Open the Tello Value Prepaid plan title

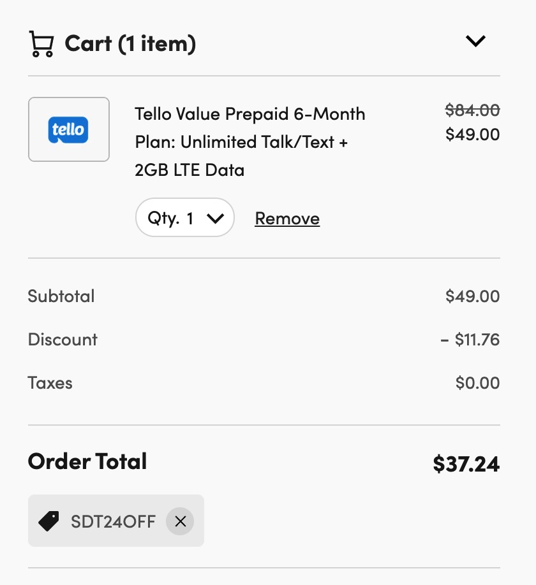[x=249, y=141]
